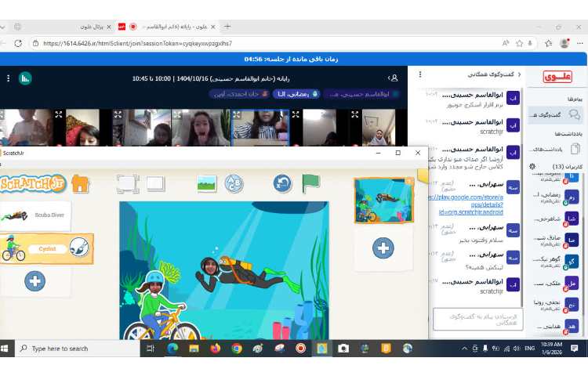
Task: Expand the highlighted webcam to fullscreen
Action: point(237,114)
